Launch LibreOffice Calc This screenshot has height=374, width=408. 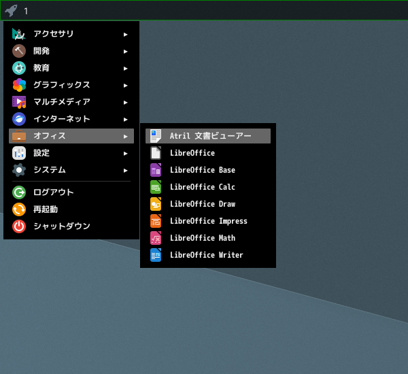click(x=208, y=187)
